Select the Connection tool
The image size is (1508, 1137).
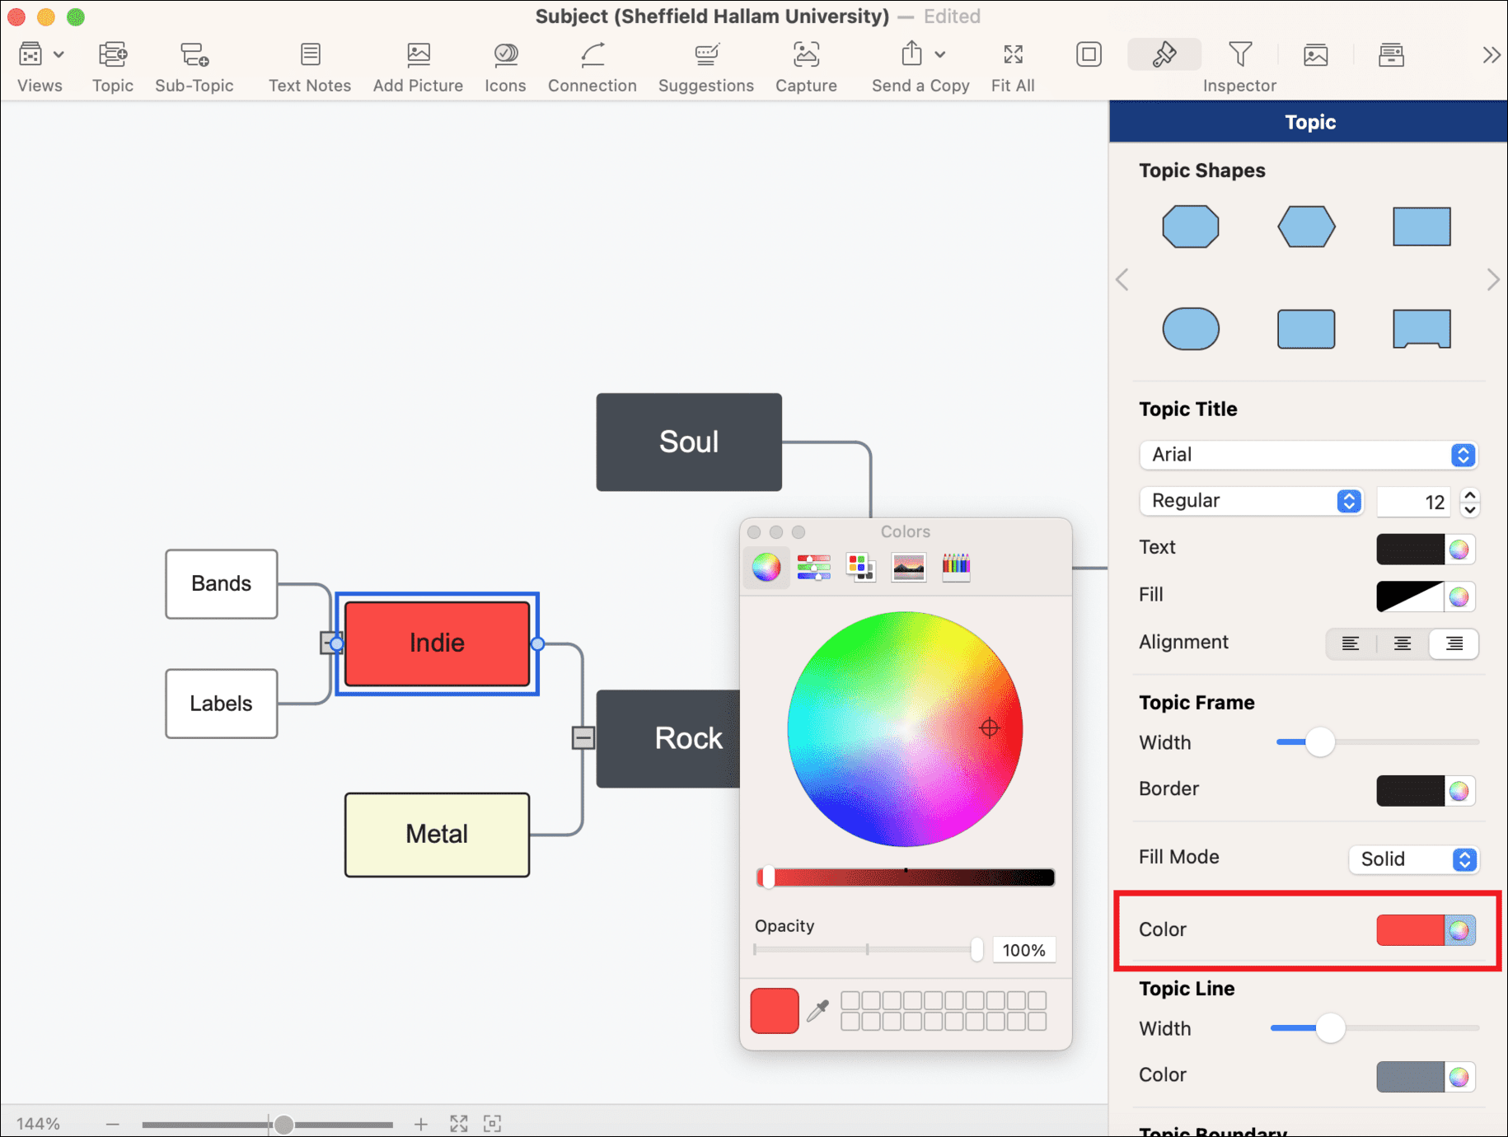coord(592,56)
